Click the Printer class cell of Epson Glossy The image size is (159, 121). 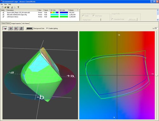[x=40, y=17]
